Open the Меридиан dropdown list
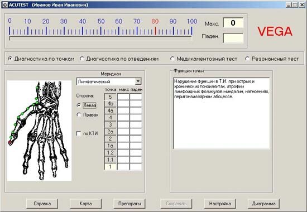 138,81
